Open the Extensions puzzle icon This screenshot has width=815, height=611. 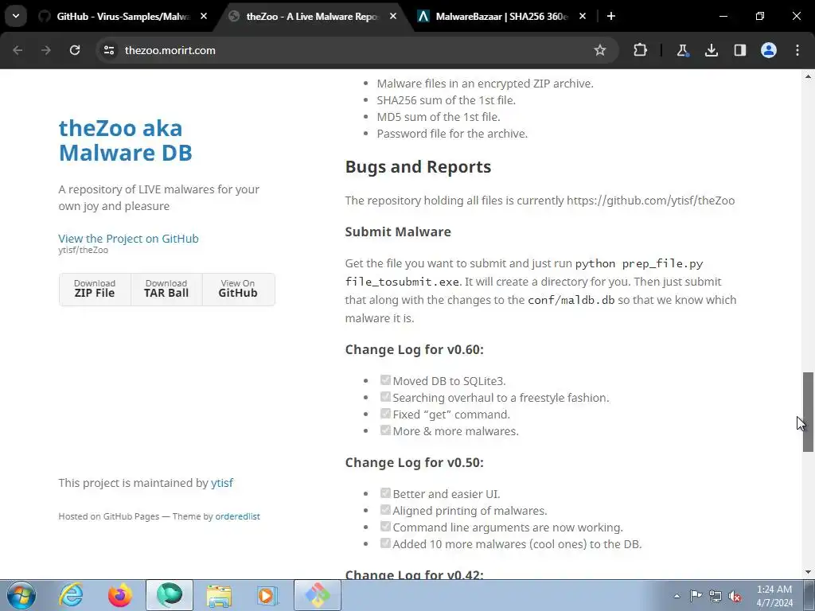point(641,50)
